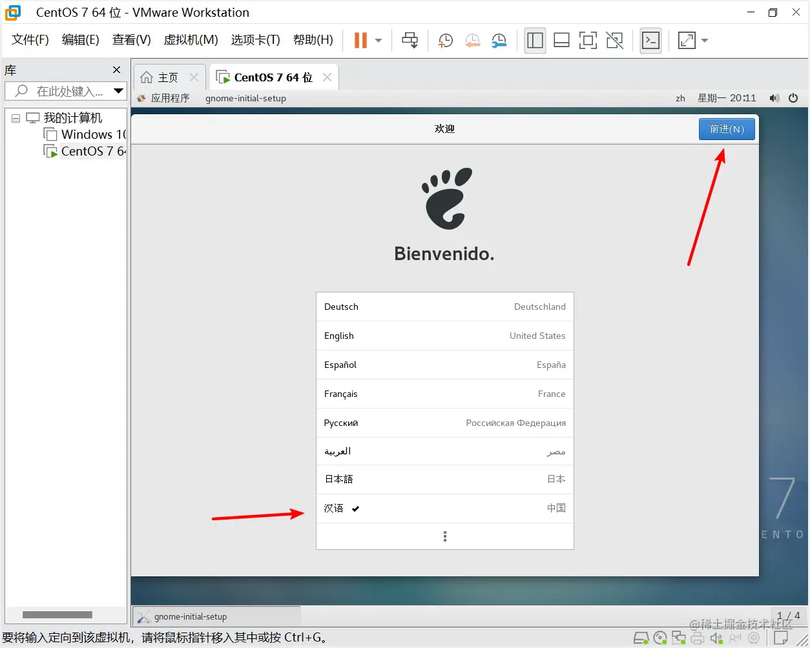Collapse the 我的计算机 tree node
The height and width of the screenshot is (648, 810).
(16, 118)
